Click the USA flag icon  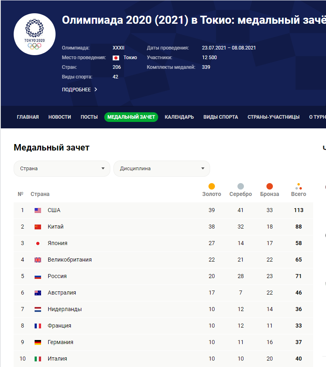[38, 210]
